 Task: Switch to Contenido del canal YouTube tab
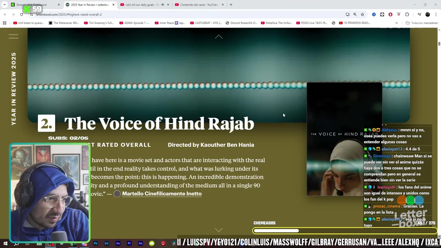(x=199, y=5)
